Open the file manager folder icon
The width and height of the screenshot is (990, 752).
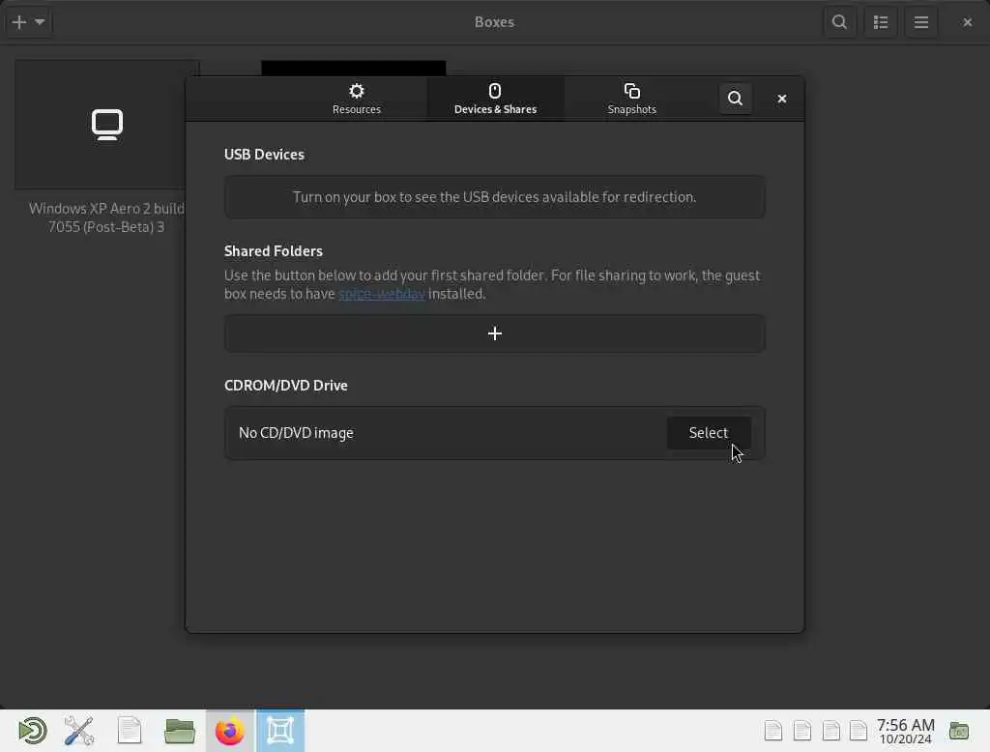tap(179, 731)
